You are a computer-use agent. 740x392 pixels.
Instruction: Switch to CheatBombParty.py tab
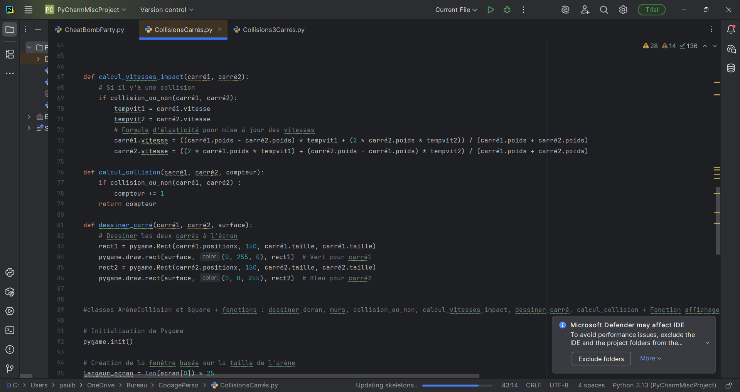[x=90, y=30]
